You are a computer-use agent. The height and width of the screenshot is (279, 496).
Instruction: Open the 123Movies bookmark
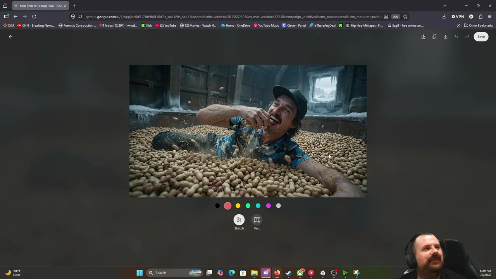point(198,26)
